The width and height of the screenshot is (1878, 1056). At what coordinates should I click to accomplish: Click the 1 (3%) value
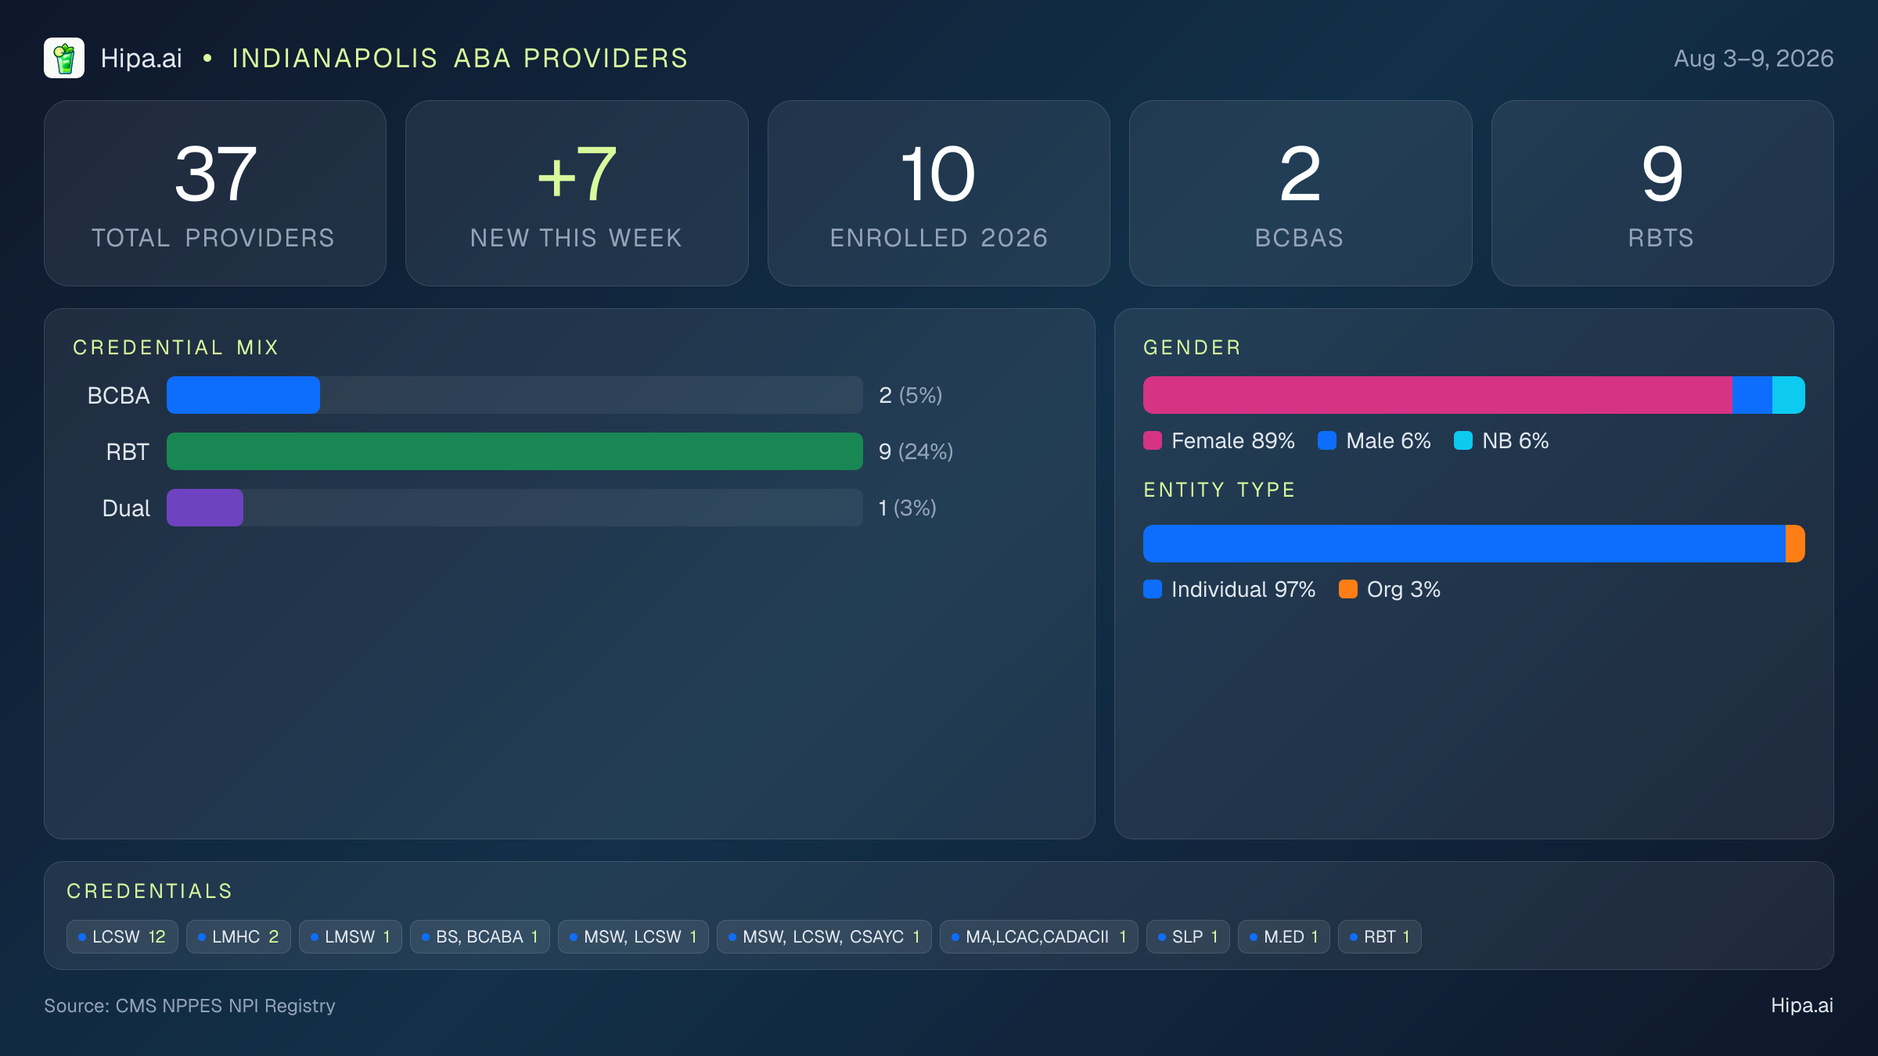coord(907,508)
